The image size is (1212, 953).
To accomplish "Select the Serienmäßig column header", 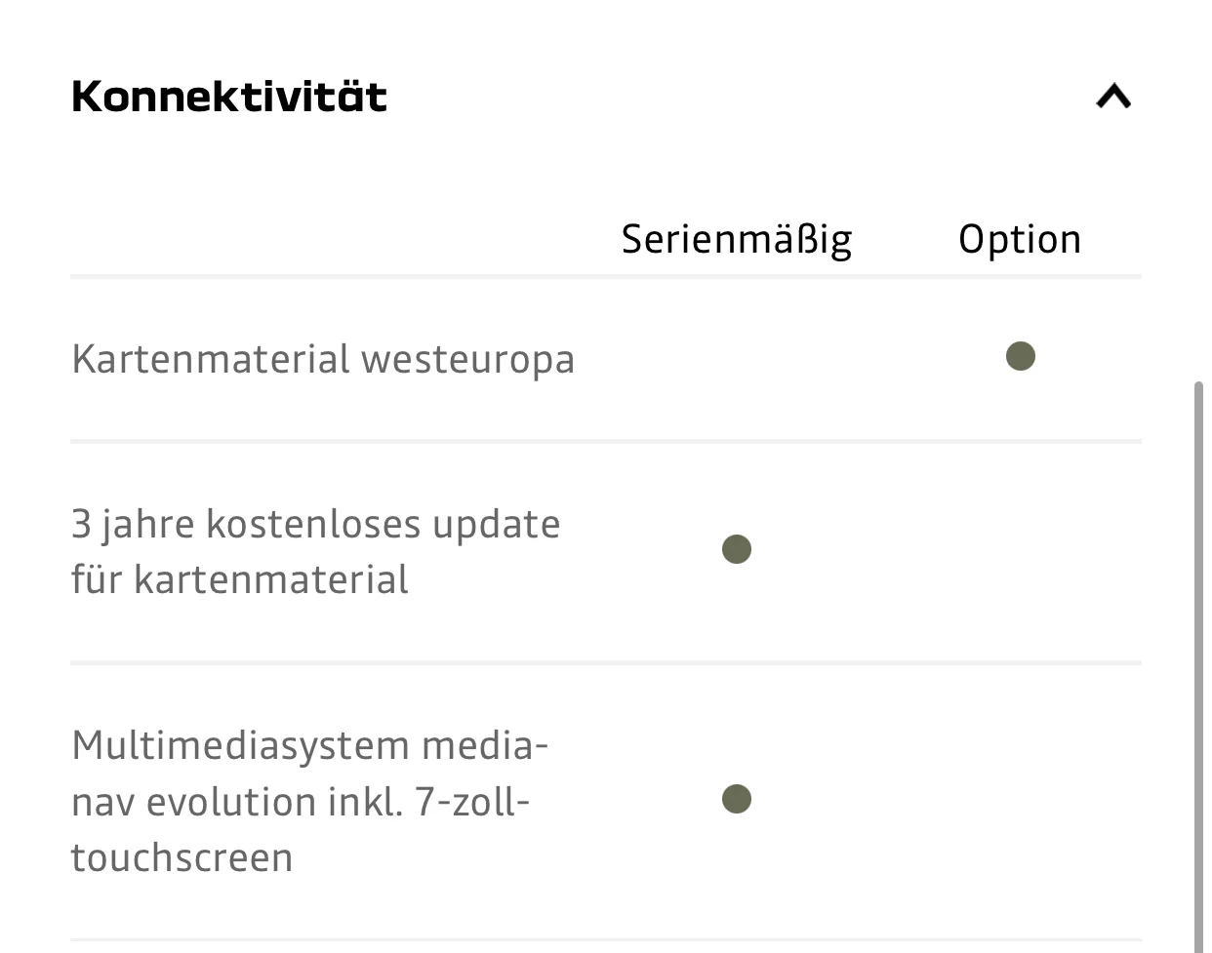I will pos(737,239).
